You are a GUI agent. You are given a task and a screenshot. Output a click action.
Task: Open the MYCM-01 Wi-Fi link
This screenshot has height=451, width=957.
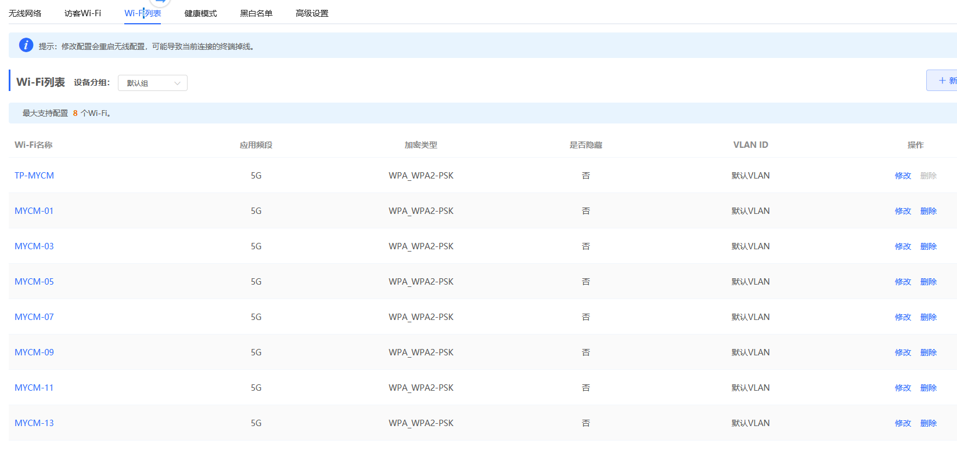click(34, 211)
